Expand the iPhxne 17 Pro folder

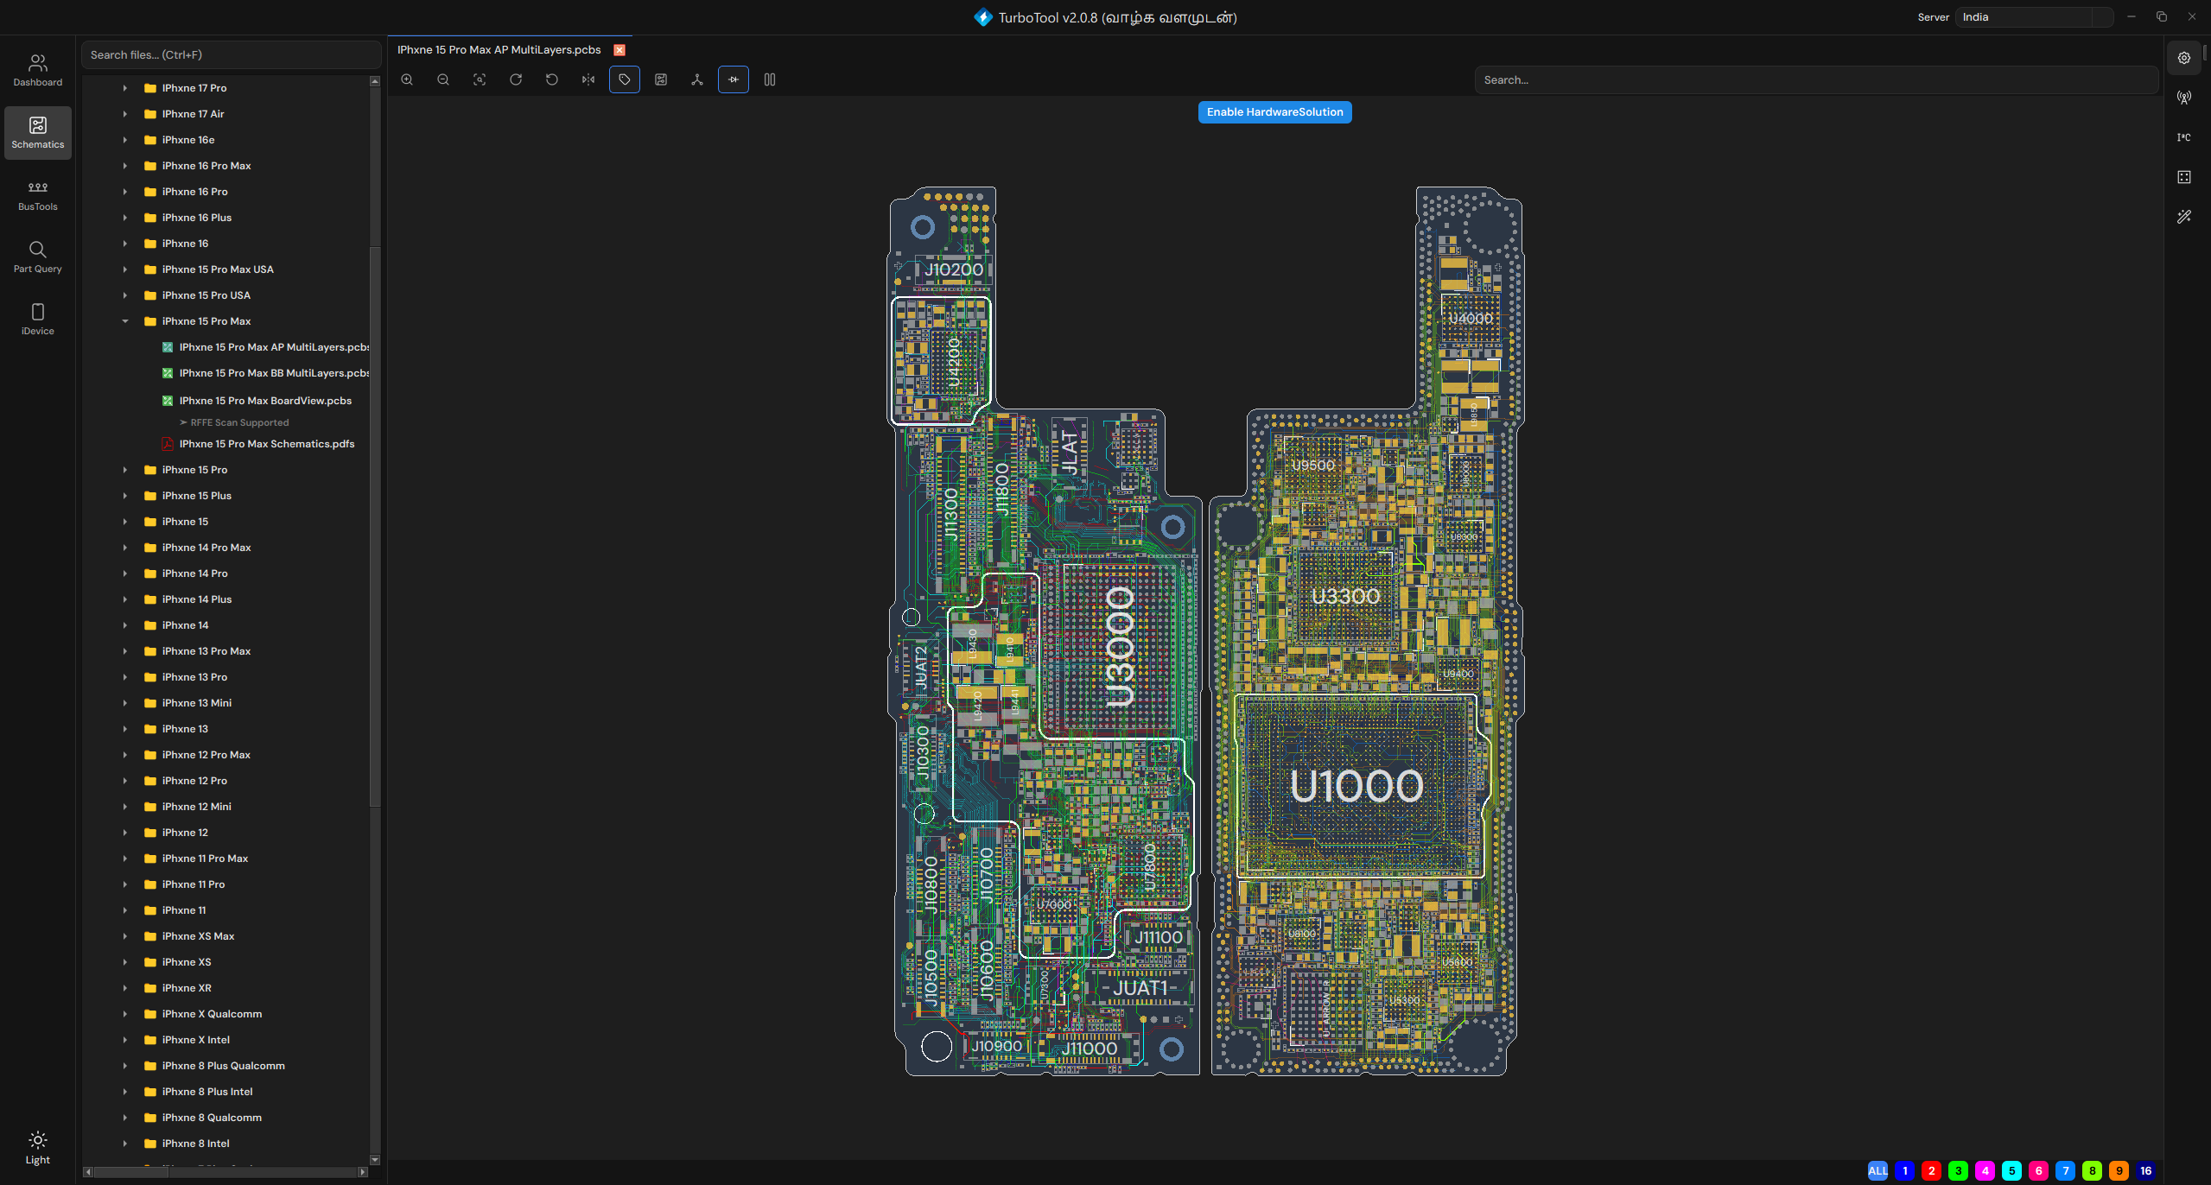click(125, 88)
